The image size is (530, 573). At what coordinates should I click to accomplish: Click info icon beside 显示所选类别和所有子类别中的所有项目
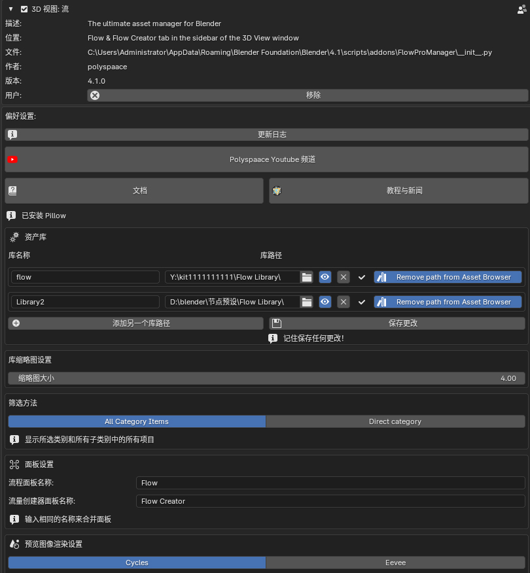pyautogui.click(x=14, y=440)
